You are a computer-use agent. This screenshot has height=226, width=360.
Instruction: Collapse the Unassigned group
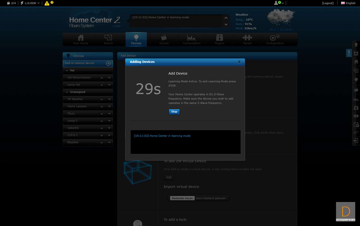click(x=67, y=92)
